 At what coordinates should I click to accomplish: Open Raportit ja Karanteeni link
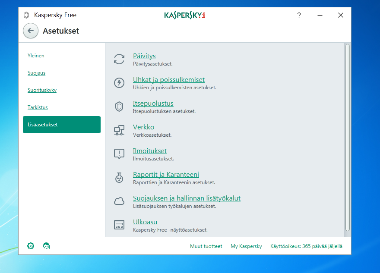(166, 175)
